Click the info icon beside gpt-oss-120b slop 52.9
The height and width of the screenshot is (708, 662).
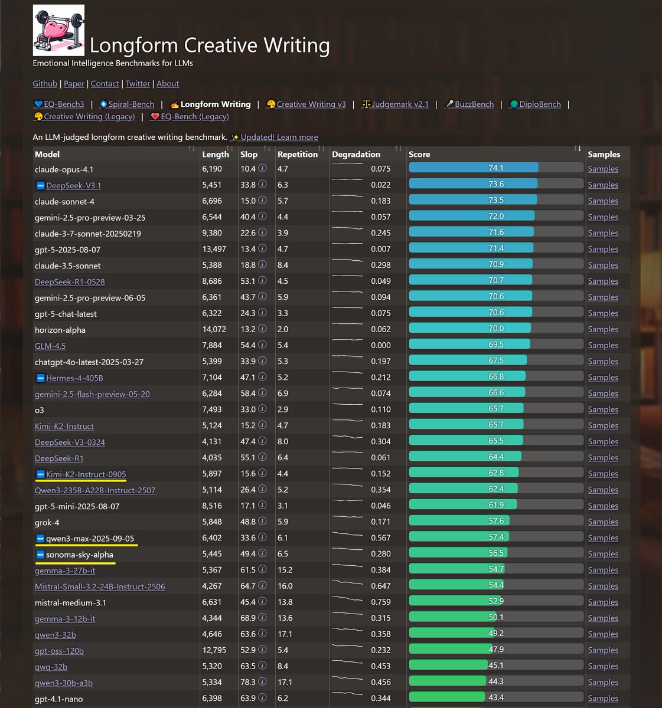pos(262,650)
